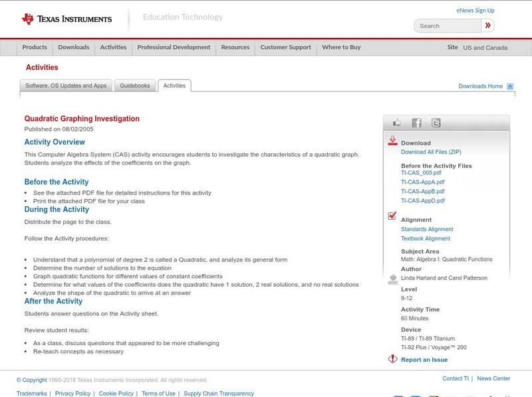This screenshot has height=397, width=532.
Task: Click the Downloads Home house icon
Action: [x=510, y=86]
